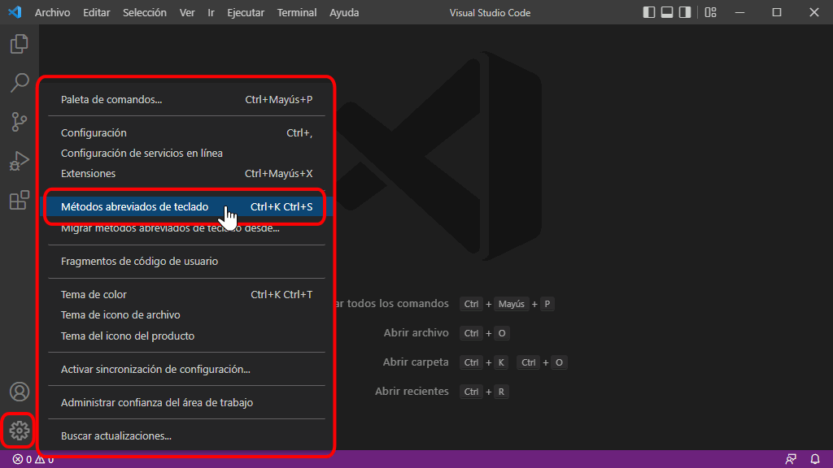Screen dimensions: 833x468
Task: Choose Administrar confianza del área de trabajo
Action: [186, 403]
